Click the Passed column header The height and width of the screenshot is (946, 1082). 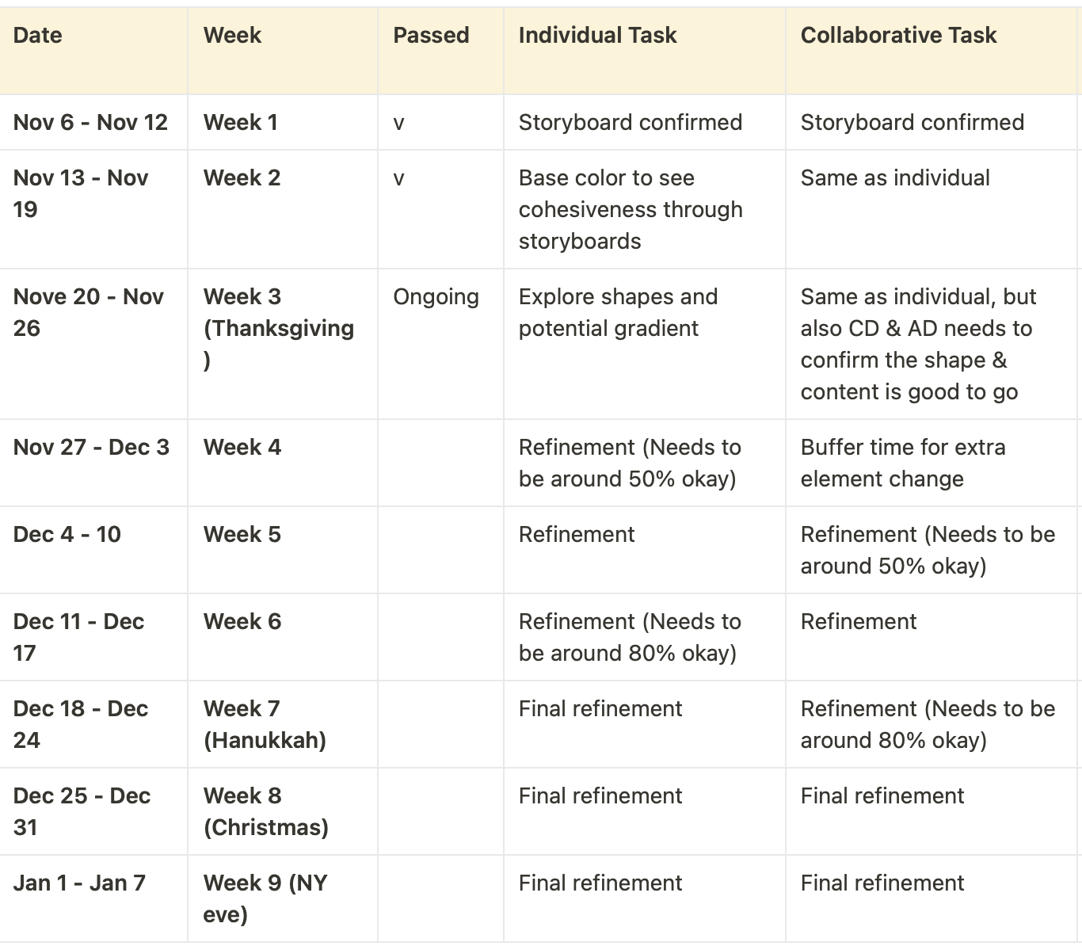tap(440, 51)
